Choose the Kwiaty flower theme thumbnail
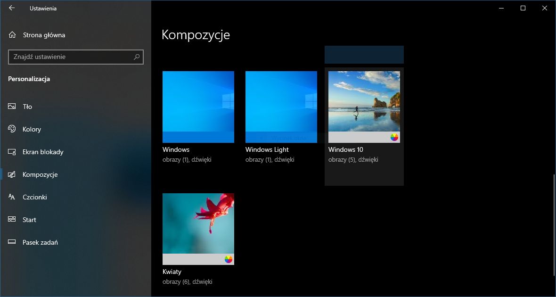Image resolution: width=556 pixels, height=297 pixels. coord(198,229)
